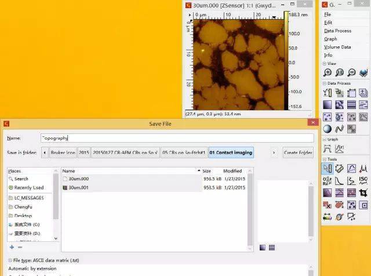Close the Save File dialog

(313, 122)
